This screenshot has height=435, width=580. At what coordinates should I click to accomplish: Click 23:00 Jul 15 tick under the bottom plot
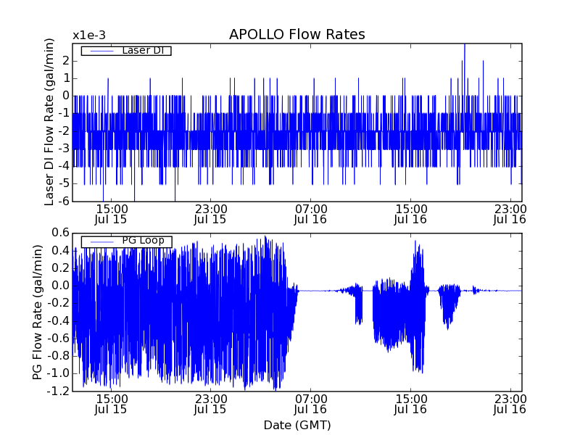(211, 403)
